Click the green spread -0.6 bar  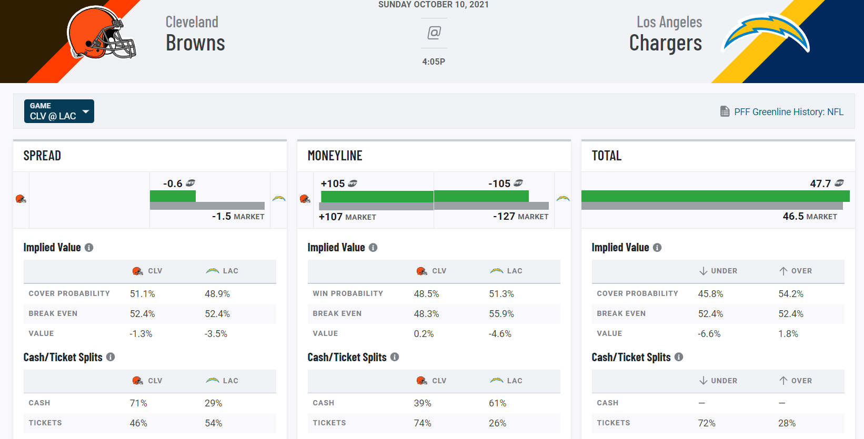[x=173, y=196]
